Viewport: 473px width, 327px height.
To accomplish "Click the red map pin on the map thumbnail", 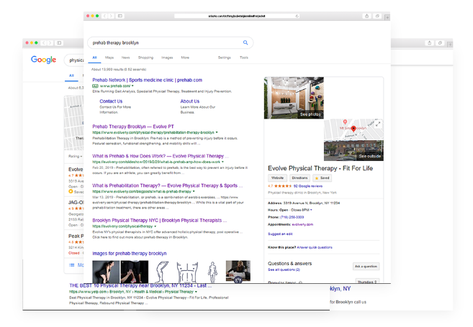I will tap(353, 129).
